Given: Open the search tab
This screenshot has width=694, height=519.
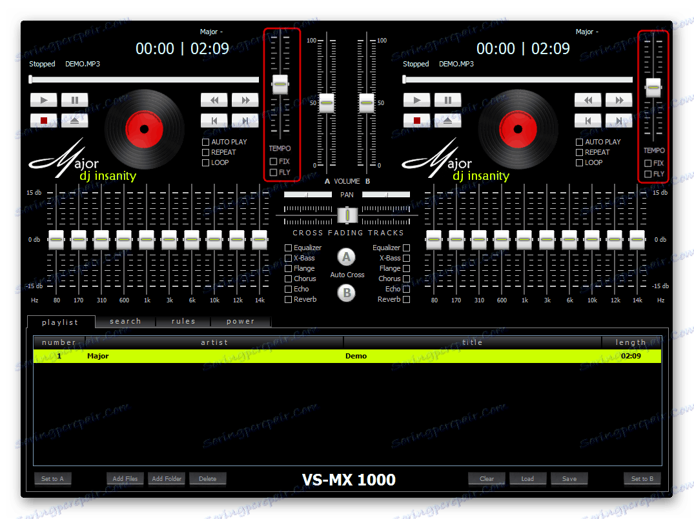Looking at the screenshot, I should [x=126, y=321].
